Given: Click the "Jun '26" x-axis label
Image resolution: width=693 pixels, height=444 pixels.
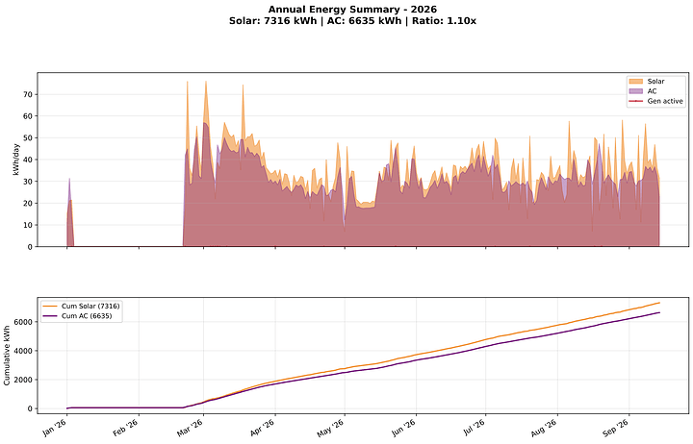Looking at the screenshot, I should 404,428.
